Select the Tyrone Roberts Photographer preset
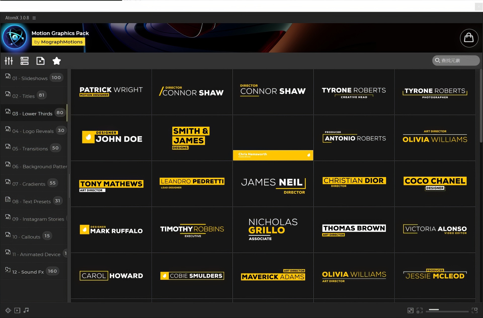This screenshot has height=318, width=483. pyautogui.click(x=435, y=92)
